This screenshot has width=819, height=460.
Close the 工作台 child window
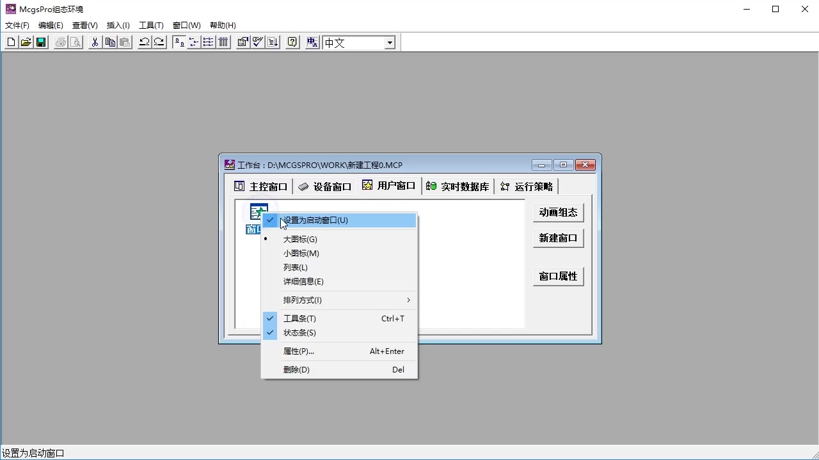tap(585, 165)
